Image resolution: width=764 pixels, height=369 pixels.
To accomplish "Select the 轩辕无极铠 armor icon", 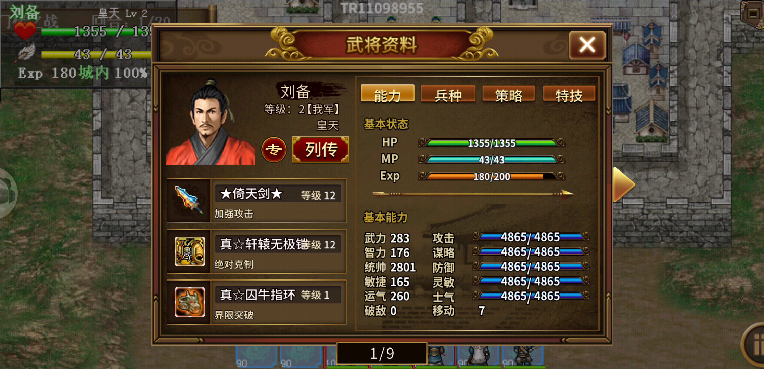I will (189, 251).
